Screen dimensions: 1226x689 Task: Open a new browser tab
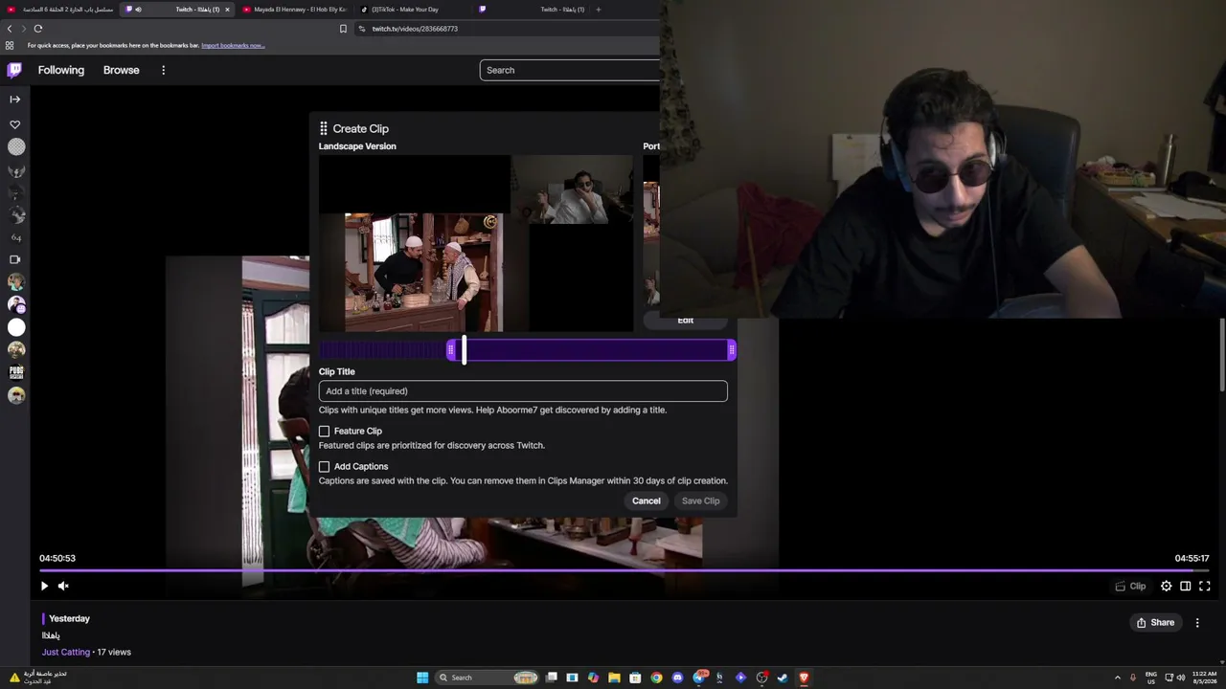599,10
